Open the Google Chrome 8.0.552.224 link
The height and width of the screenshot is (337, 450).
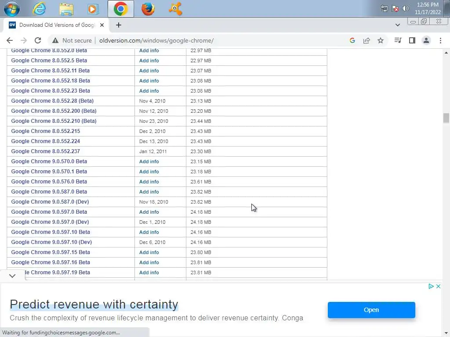[x=46, y=141]
